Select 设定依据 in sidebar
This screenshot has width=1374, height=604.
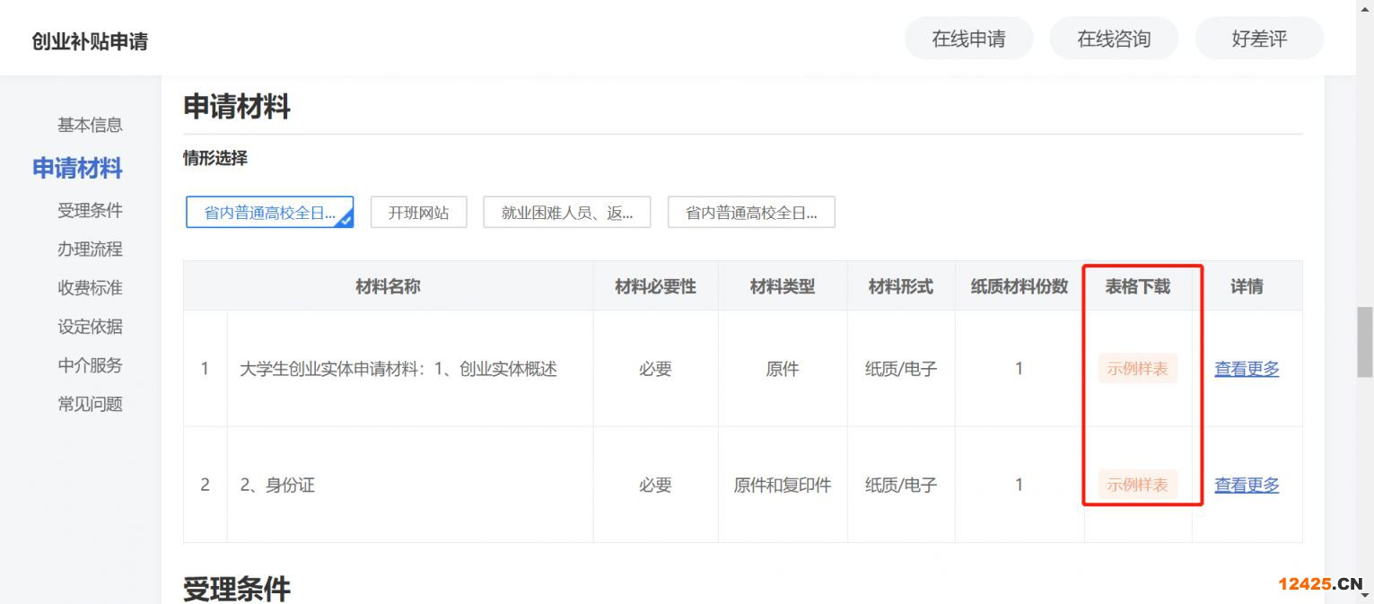click(x=90, y=326)
